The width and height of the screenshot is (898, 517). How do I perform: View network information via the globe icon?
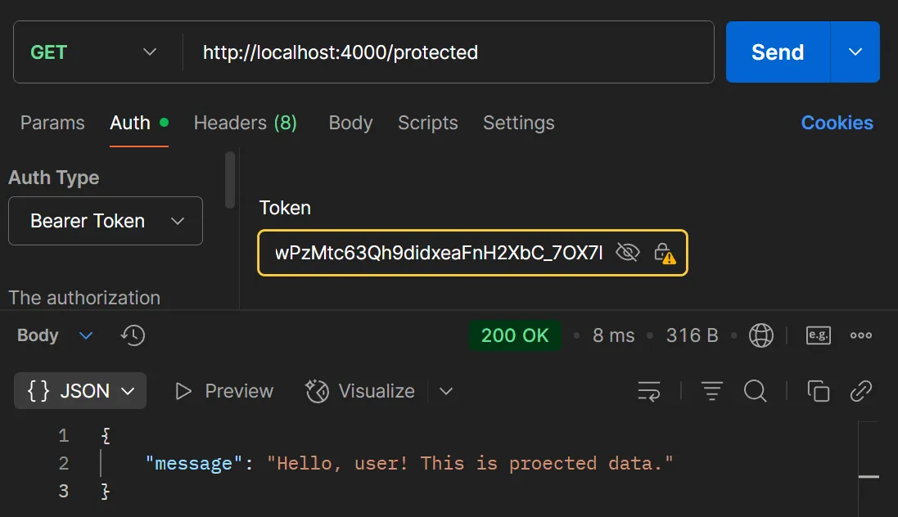pos(761,335)
